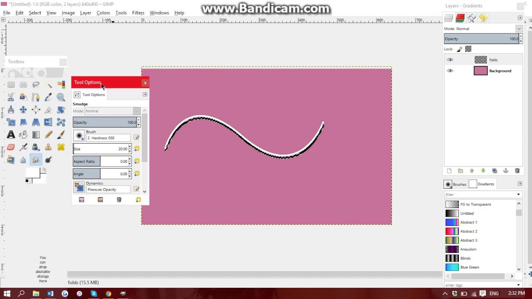Select the Ink tool
The height and width of the screenshot is (299, 532).
(36, 147)
